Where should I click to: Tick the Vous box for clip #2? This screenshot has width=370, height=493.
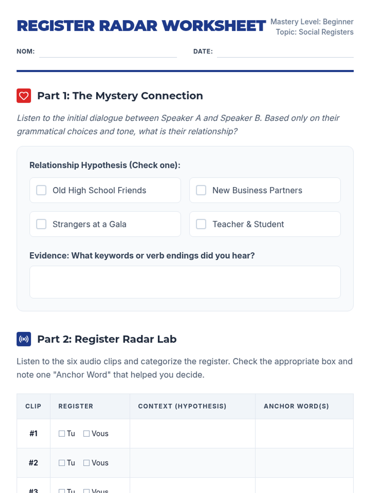86,463
